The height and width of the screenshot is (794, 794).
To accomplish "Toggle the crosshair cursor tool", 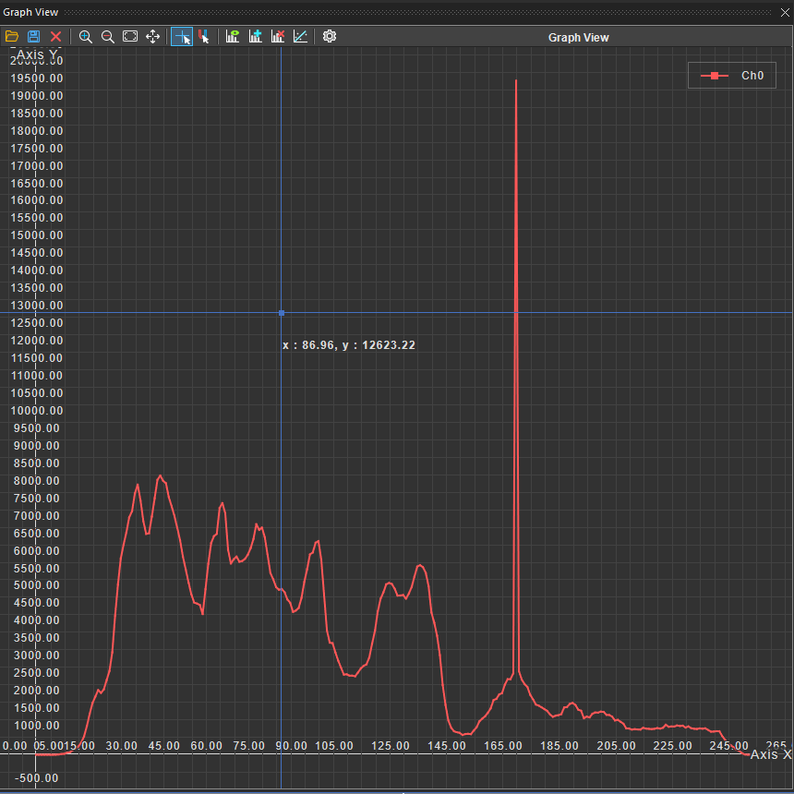I will pos(182,37).
